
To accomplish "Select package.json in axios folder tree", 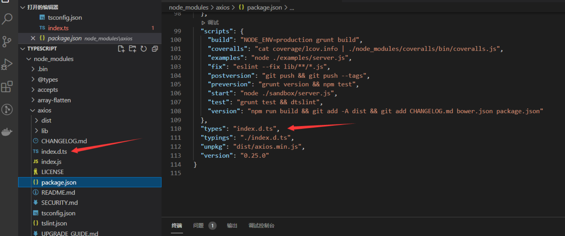I will coord(90,182).
